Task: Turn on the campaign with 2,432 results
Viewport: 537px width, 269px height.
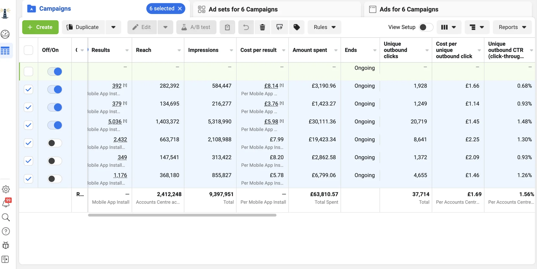Action: pos(55,143)
